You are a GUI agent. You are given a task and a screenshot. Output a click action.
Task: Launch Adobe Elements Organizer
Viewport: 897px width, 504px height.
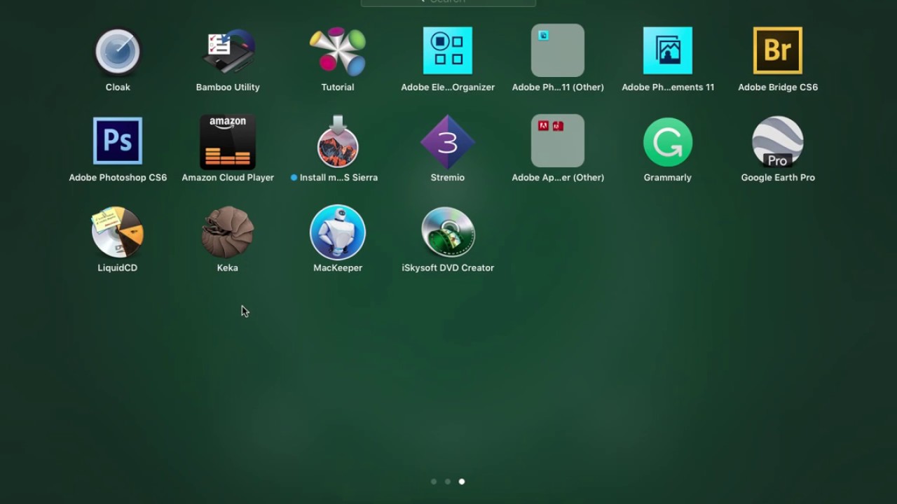coord(448,50)
